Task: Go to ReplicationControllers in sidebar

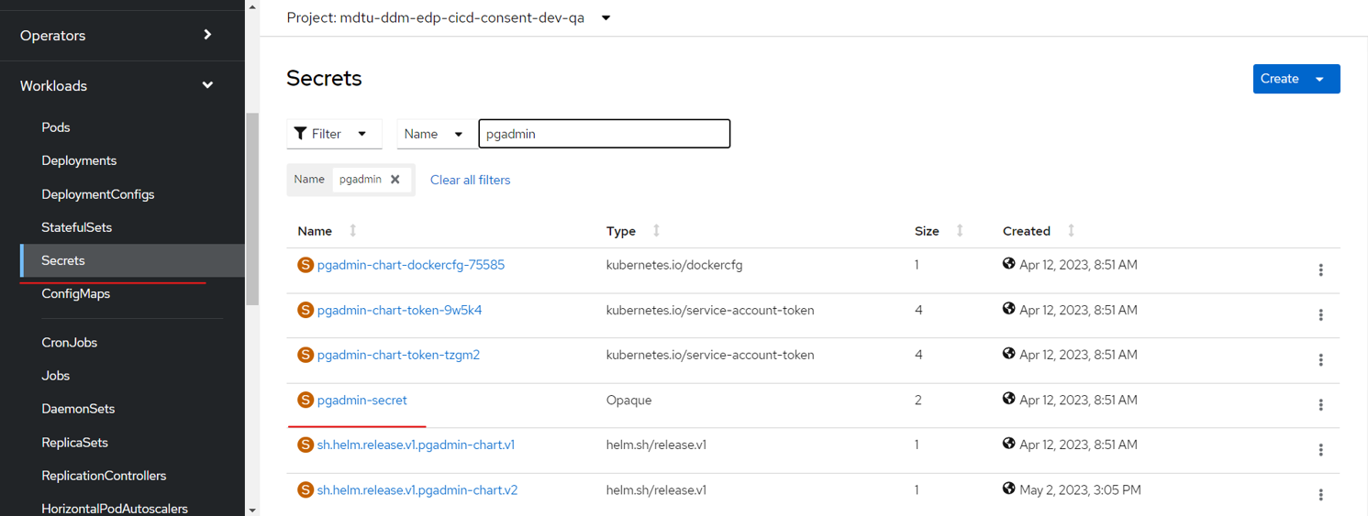Action: [x=105, y=476]
